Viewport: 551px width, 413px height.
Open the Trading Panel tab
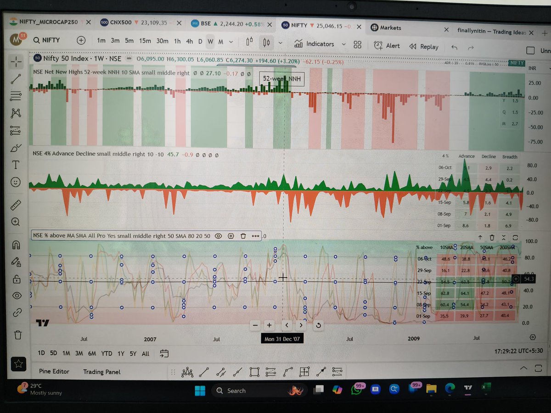click(x=101, y=372)
